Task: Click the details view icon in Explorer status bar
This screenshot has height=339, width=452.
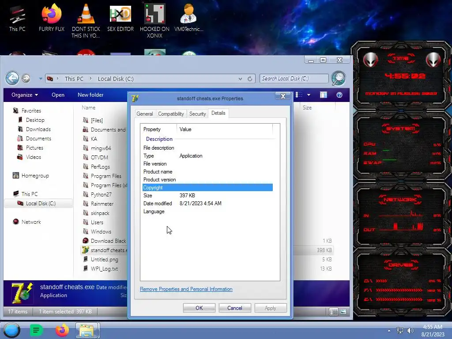Action: pos(334,312)
